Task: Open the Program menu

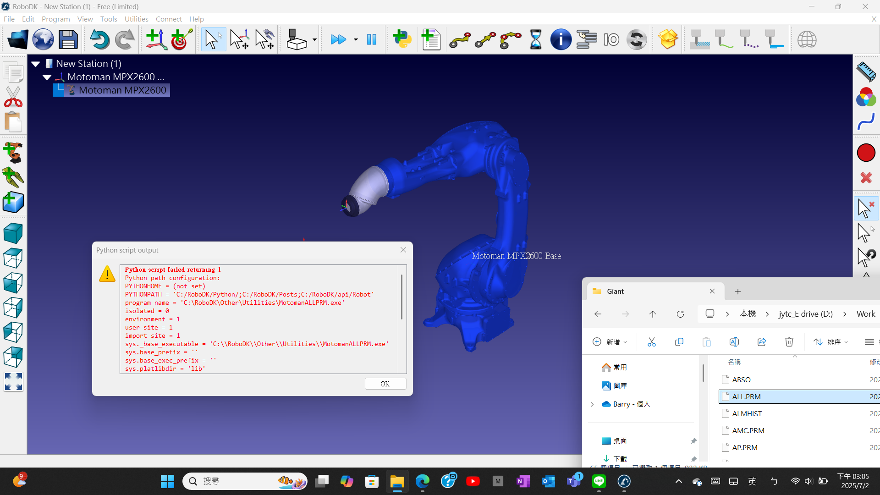Action: point(55,19)
